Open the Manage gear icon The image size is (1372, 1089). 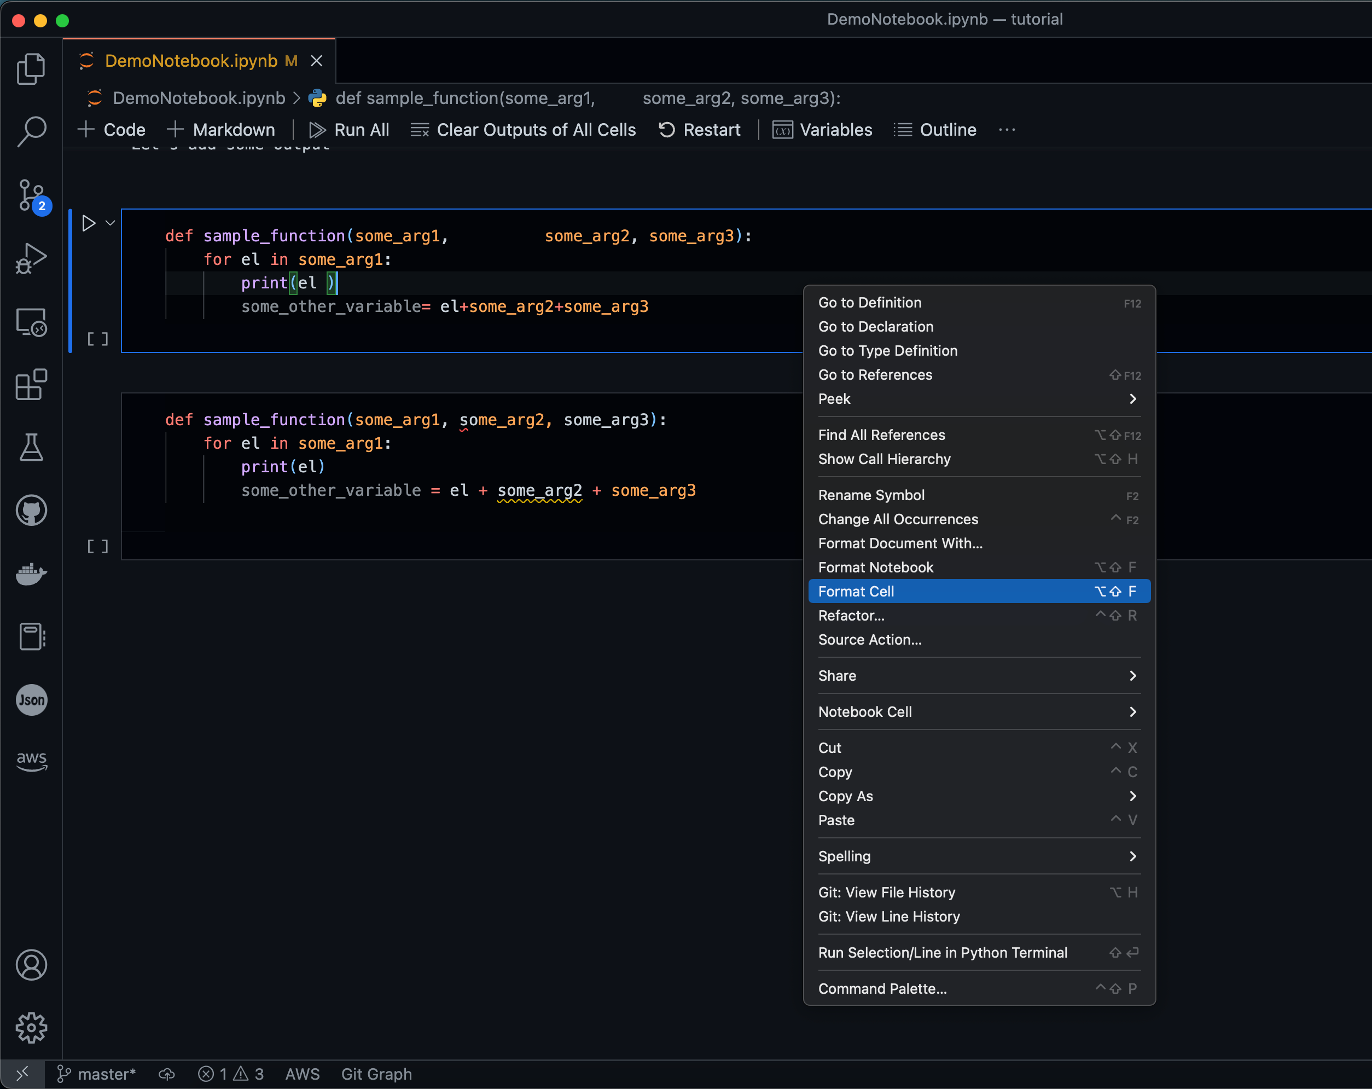(x=31, y=1028)
